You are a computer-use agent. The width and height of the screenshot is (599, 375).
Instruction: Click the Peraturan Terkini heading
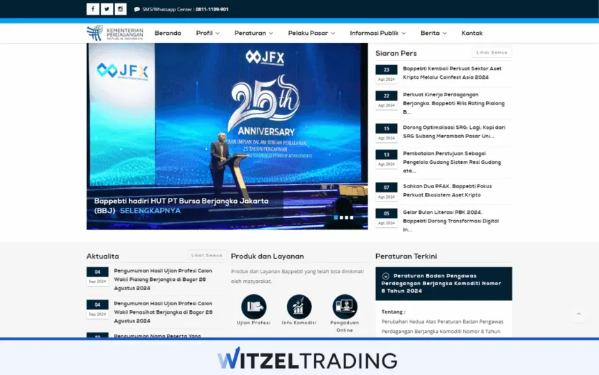406,257
